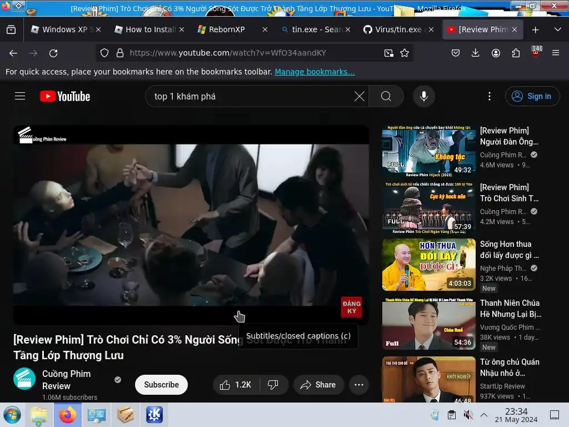Open more actions ellipsis under video
Viewport: 569px width, 427px height.
pos(359,385)
